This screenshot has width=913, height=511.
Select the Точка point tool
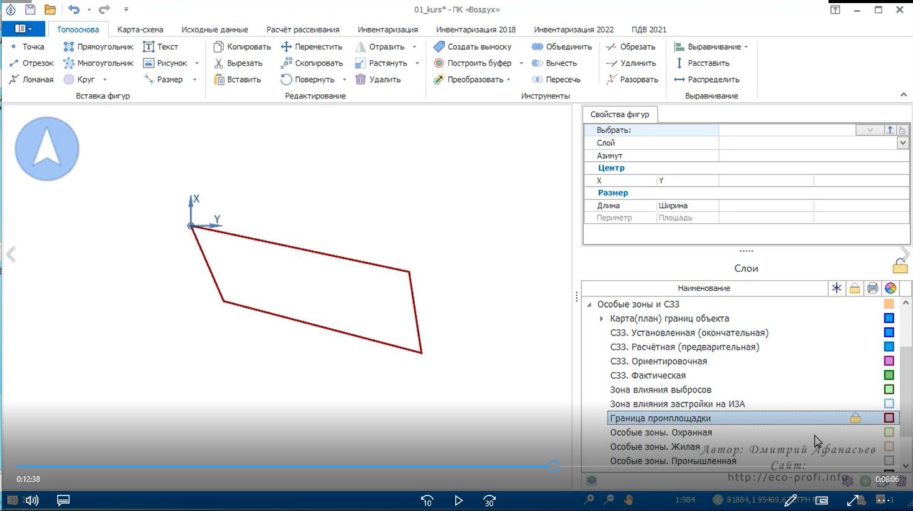27,47
